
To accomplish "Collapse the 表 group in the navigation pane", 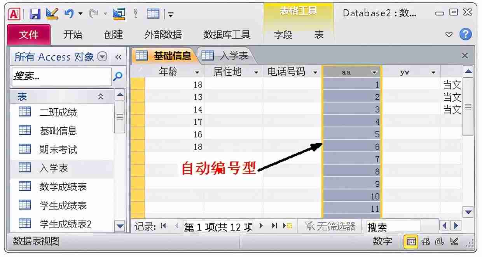I will point(101,97).
